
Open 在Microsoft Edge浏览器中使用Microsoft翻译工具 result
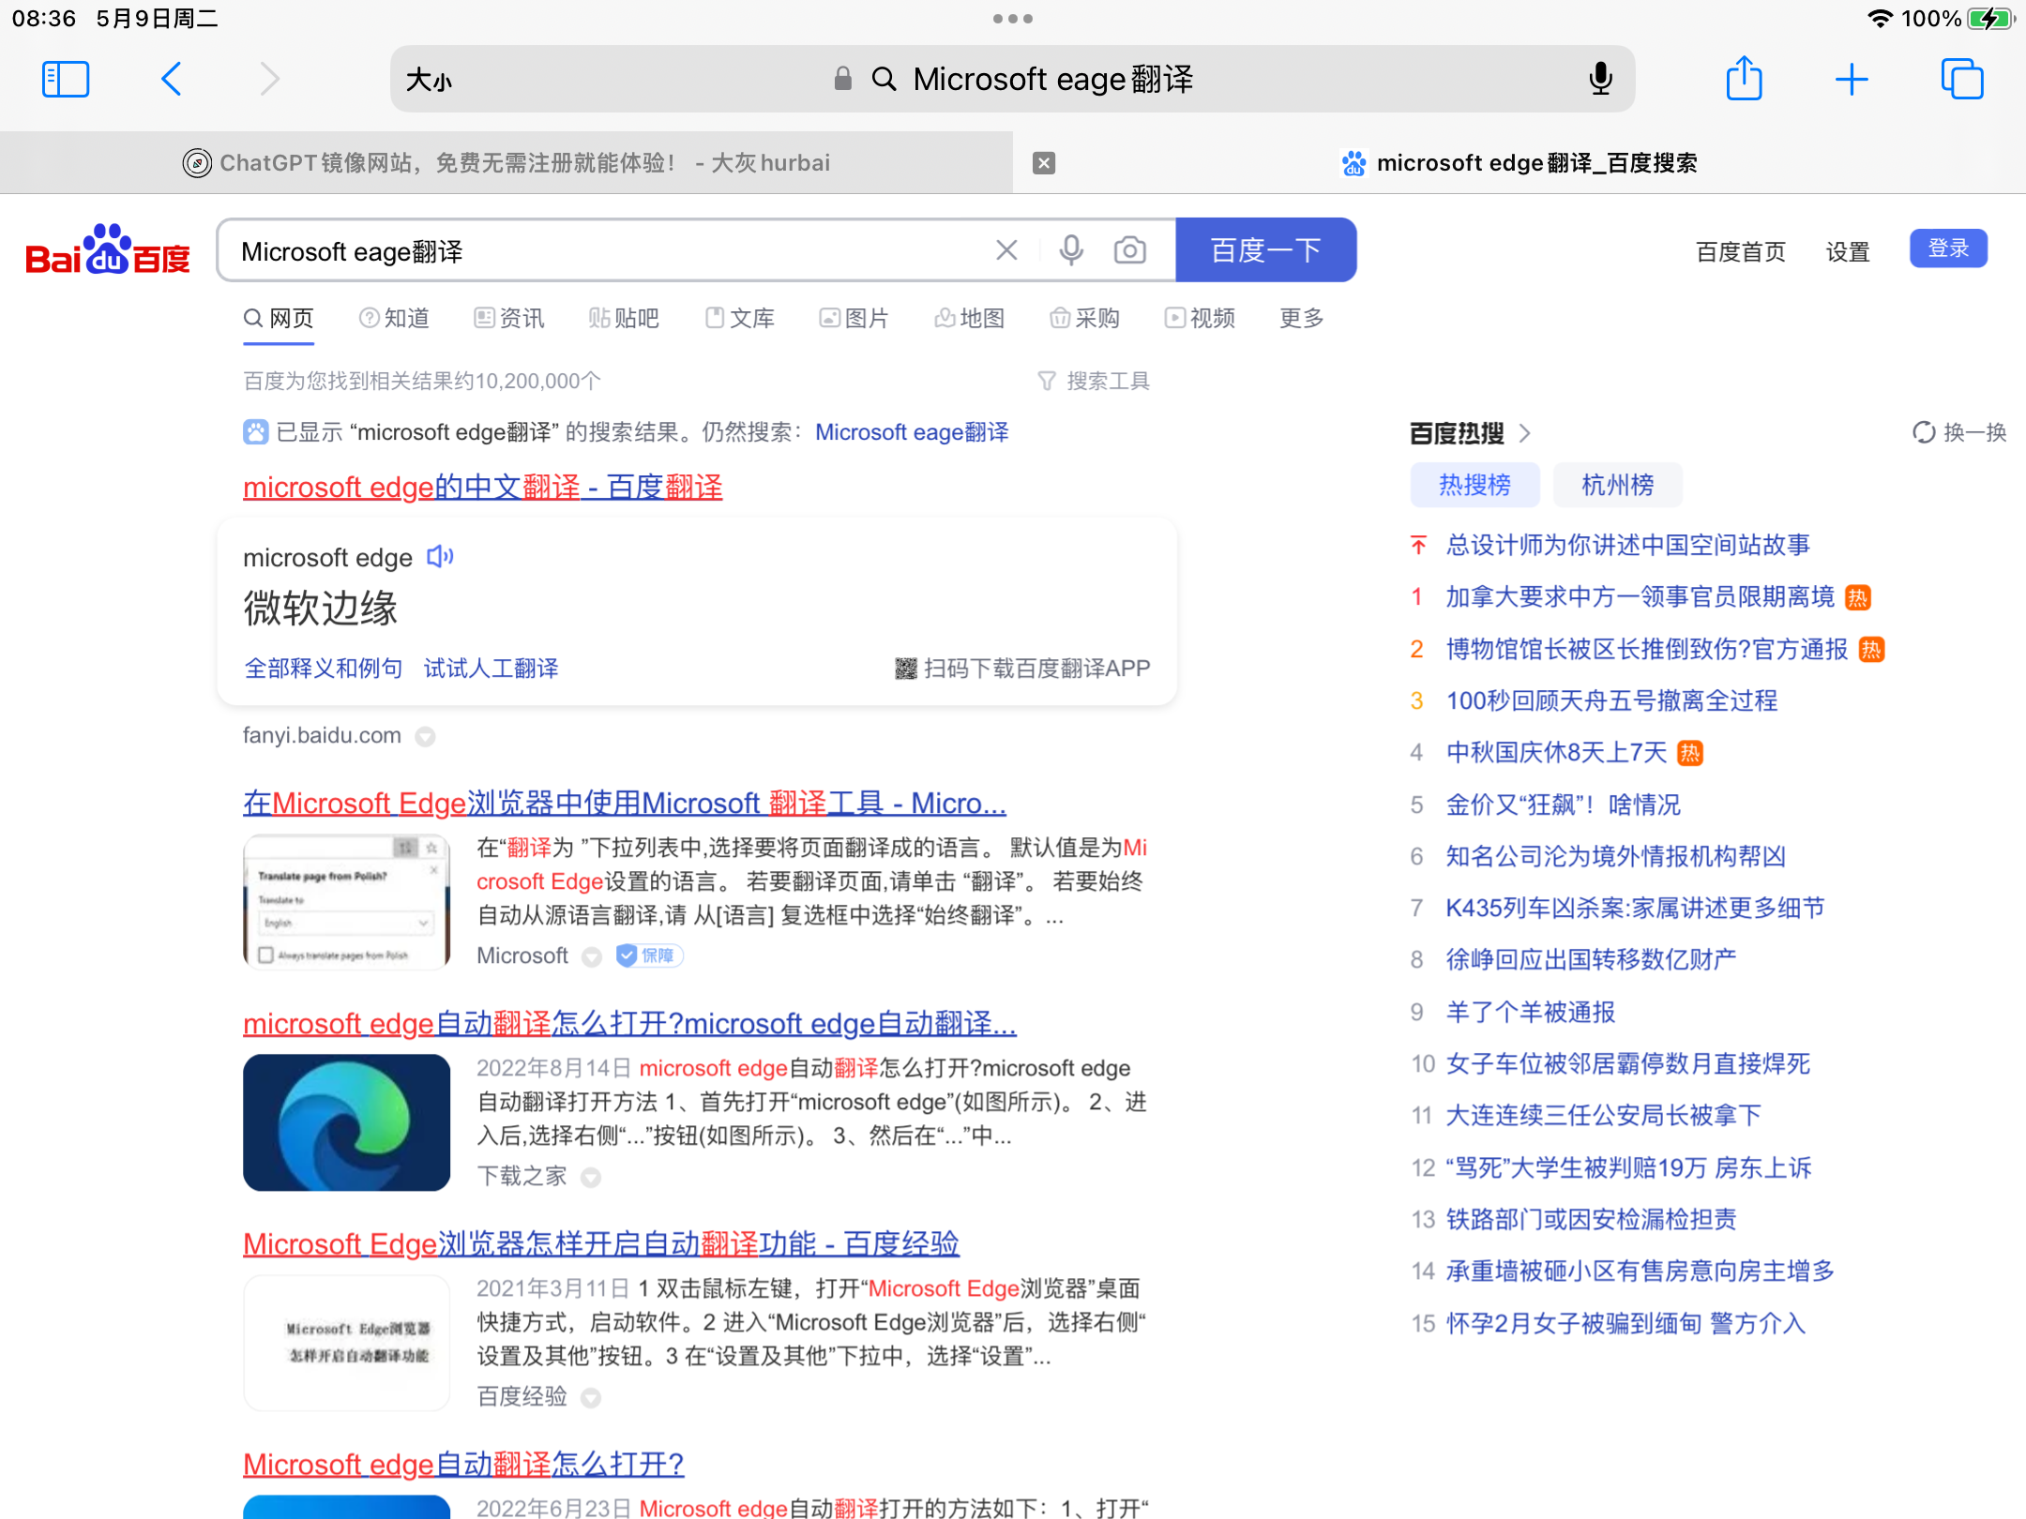(625, 804)
